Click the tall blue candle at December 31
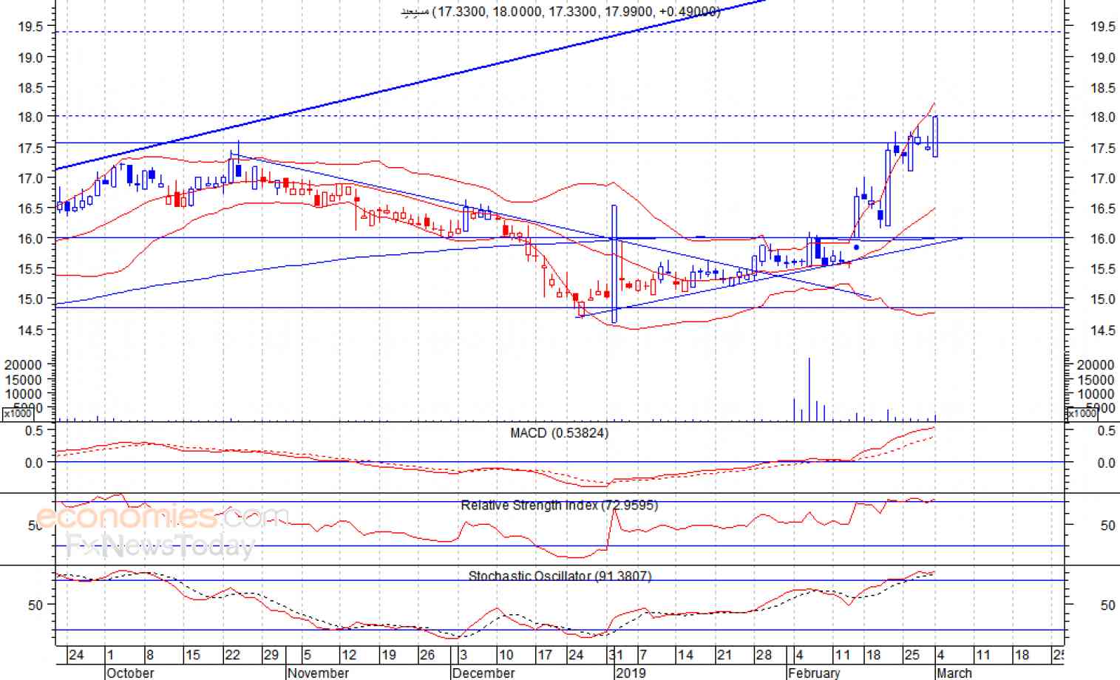Viewport: 1120px width, 680px height. [x=614, y=263]
